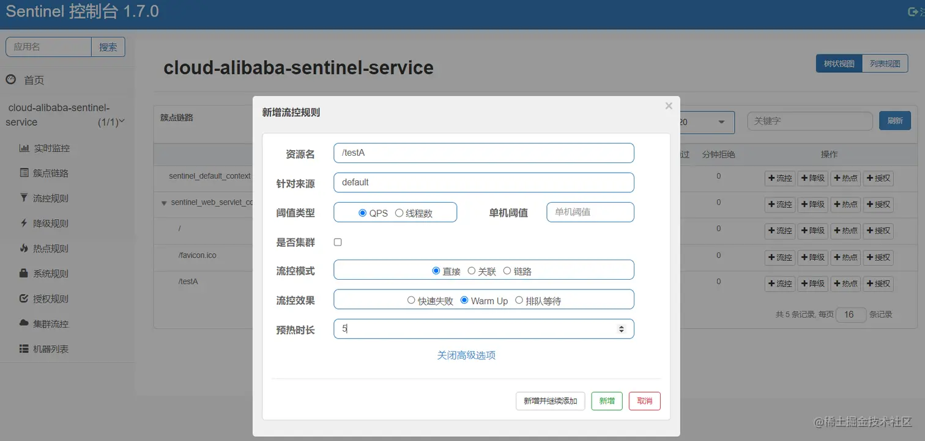Screen dimensions: 925x441
Task: Switch to 树状视图 tree view
Action: (x=839, y=64)
